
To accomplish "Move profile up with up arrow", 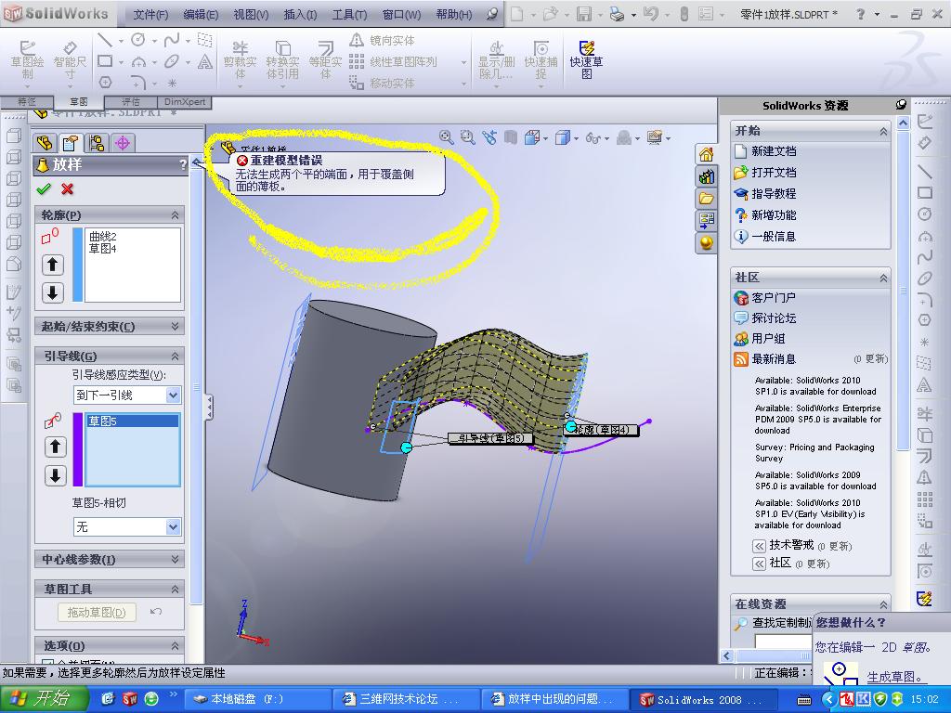I will pyautogui.click(x=52, y=265).
